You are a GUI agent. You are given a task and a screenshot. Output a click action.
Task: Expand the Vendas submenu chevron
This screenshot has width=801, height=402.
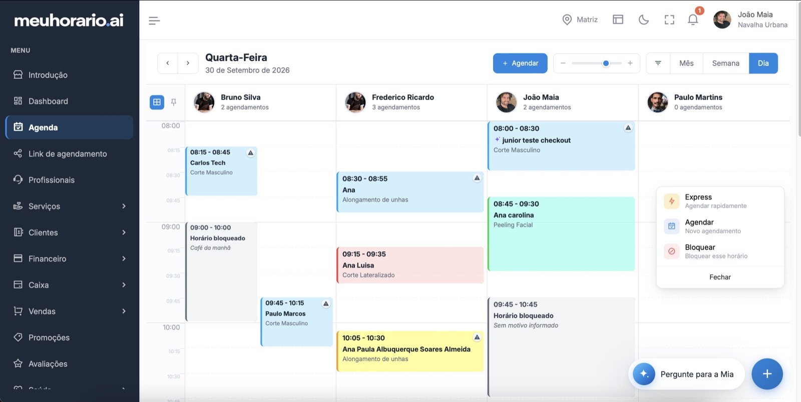point(124,311)
